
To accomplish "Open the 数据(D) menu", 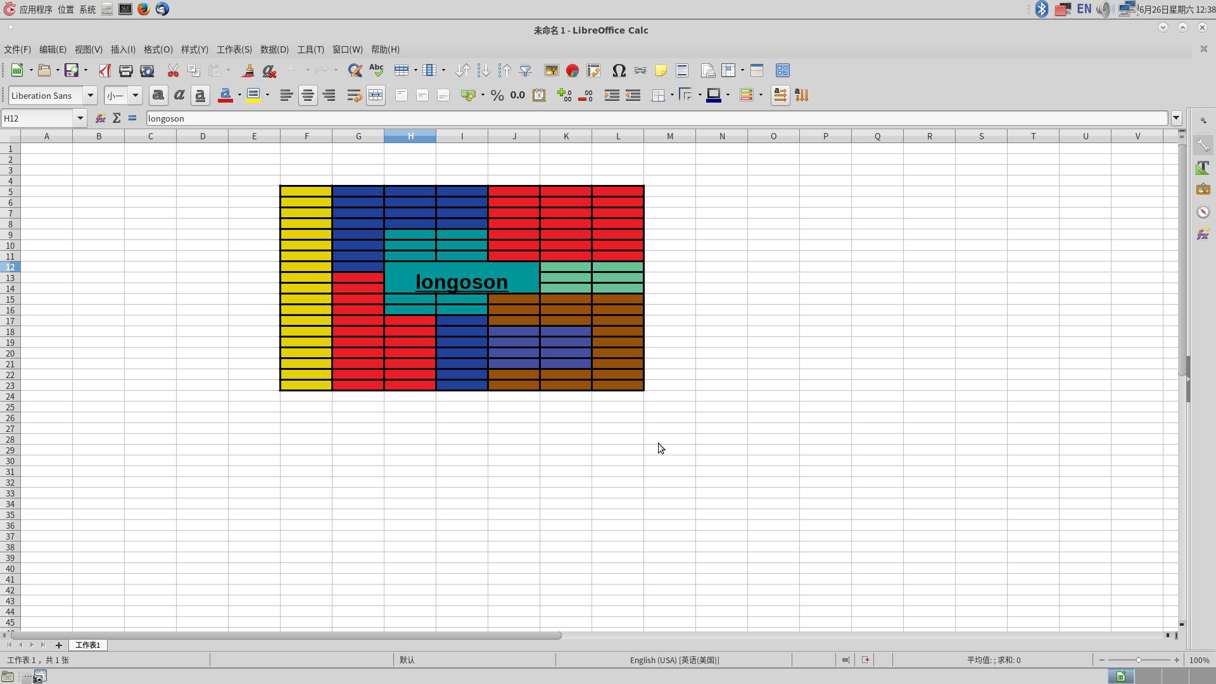I will pyautogui.click(x=274, y=49).
